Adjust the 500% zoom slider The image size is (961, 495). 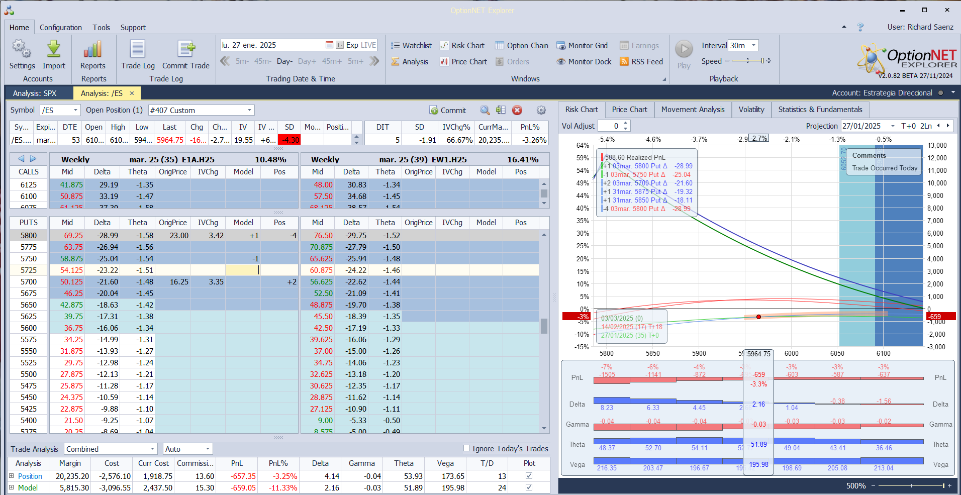tap(910, 485)
